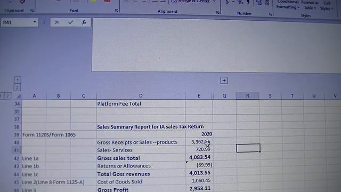The height and width of the screenshot is (192, 341).
Task: Expand hidden columns with the plus button
Action: coord(224,81)
